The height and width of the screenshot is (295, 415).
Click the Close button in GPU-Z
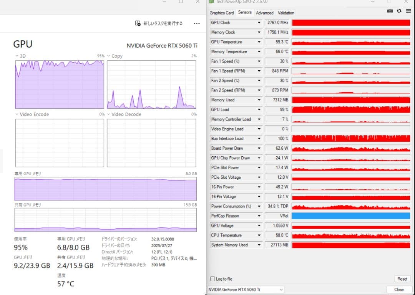point(399,290)
